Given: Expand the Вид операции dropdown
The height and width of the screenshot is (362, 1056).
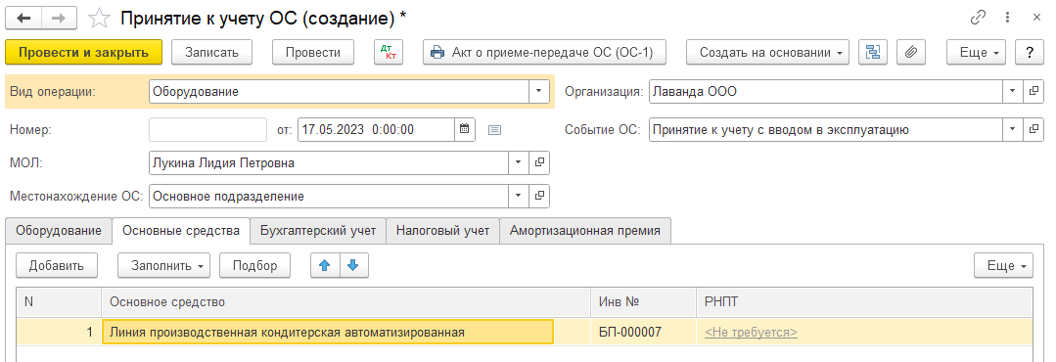Looking at the screenshot, I should point(539,92).
